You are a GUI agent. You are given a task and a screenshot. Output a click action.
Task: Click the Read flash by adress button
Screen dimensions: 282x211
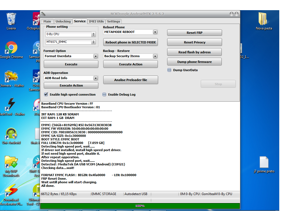[194, 52]
